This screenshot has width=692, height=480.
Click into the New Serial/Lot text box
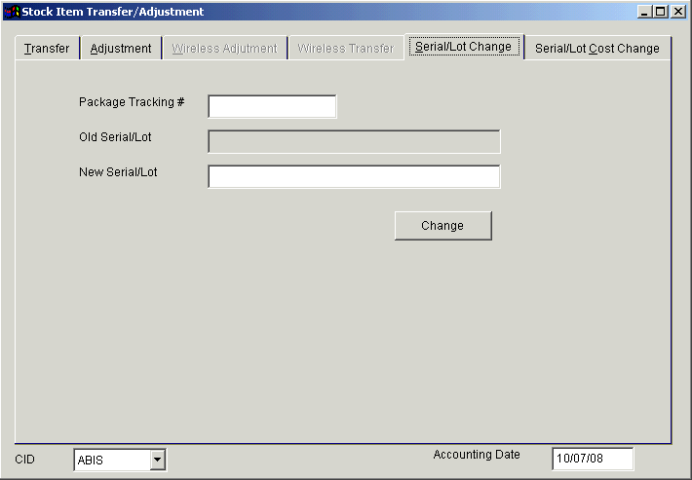(354, 176)
